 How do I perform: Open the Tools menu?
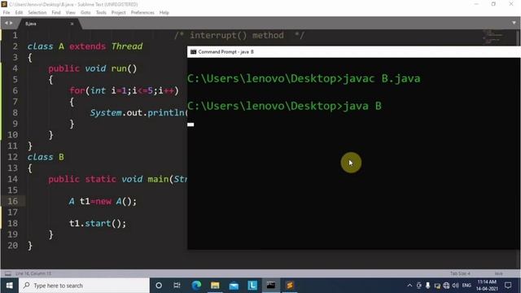(x=101, y=13)
